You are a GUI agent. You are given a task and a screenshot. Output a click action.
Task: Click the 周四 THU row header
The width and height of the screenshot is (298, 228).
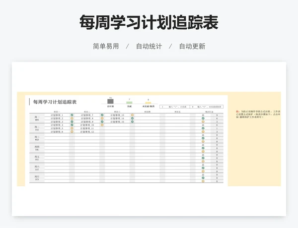coord(37,148)
